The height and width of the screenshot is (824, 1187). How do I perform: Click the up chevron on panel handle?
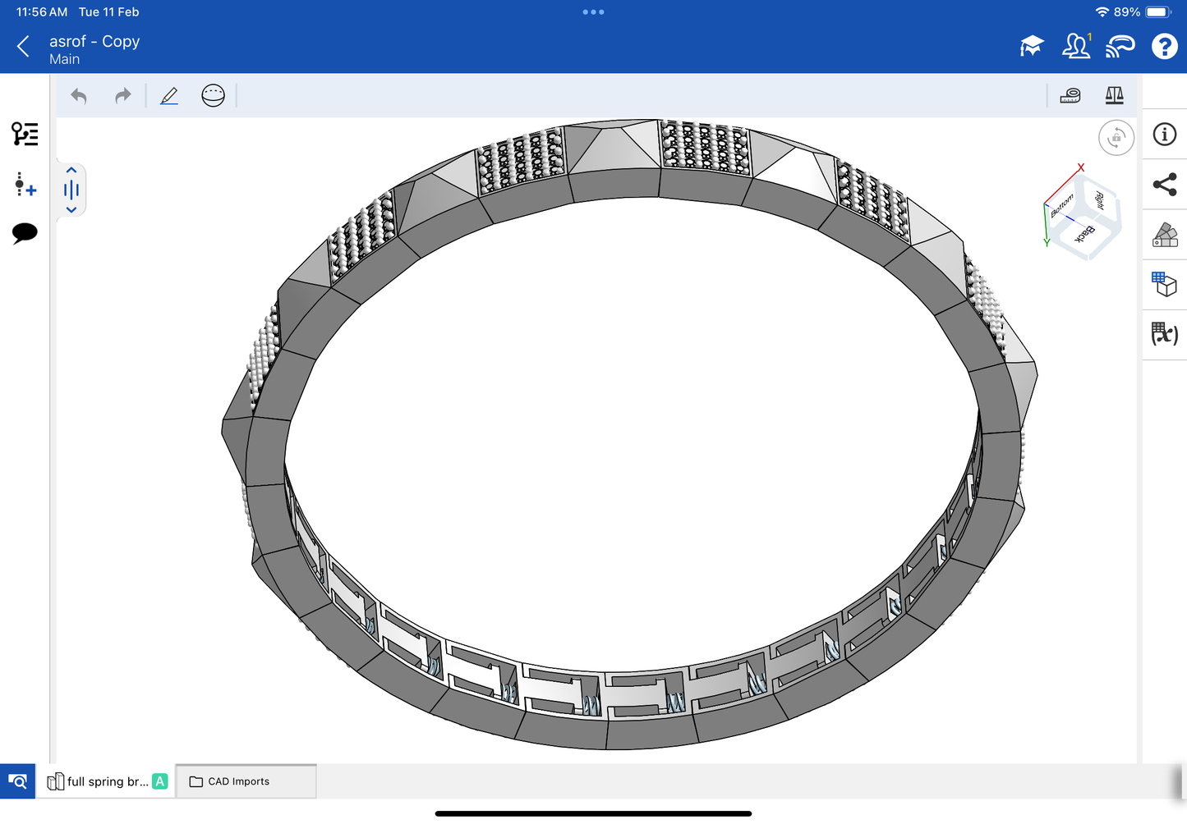click(71, 171)
